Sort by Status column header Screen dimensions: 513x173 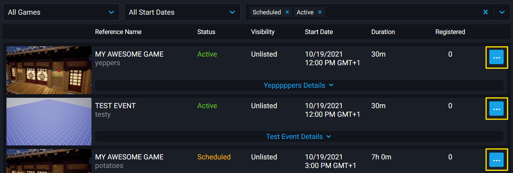206,32
